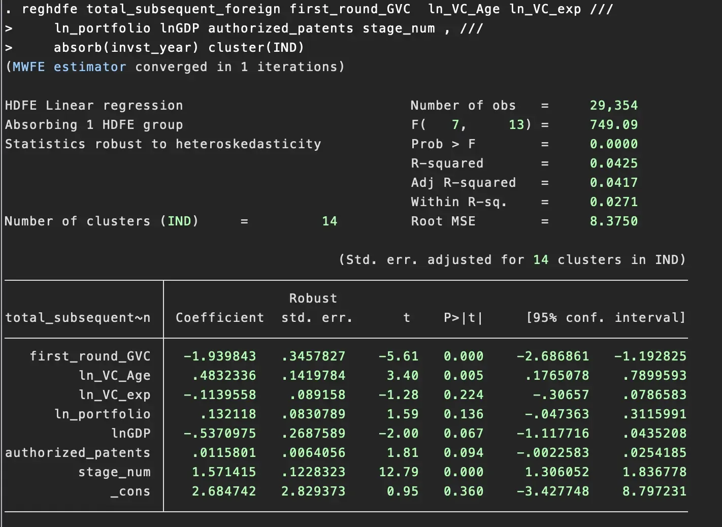The height and width of the screenshot is (527, 722).
Task: Click the P>|t| column header
Action: (x=463, y=318)
